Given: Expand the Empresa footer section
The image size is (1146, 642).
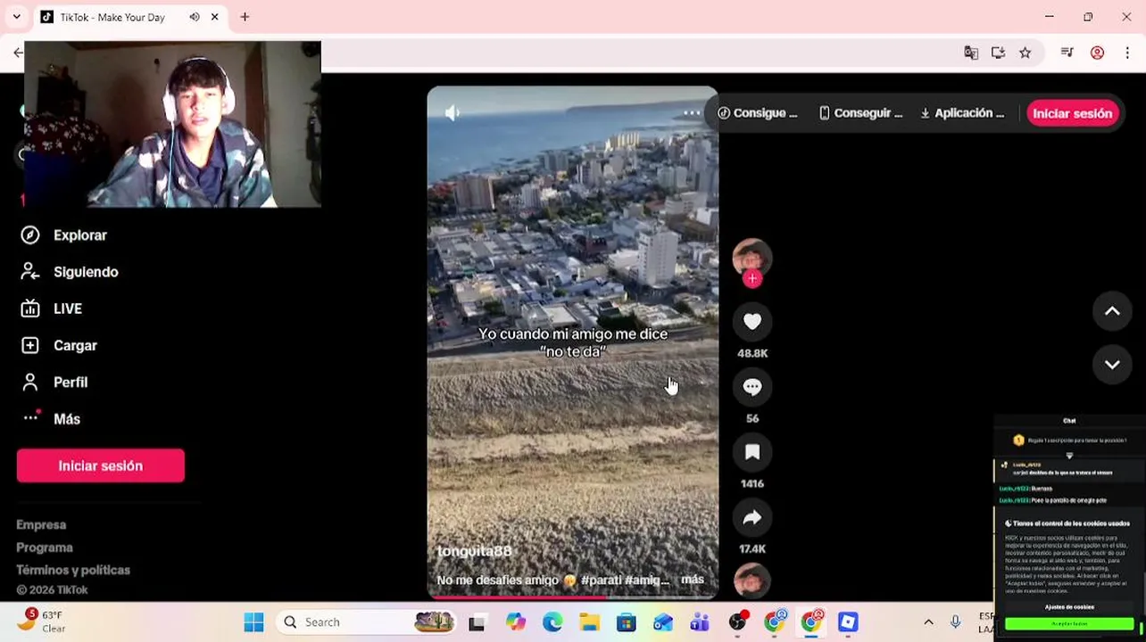Looking at the screenshot, I should [41, 524].
